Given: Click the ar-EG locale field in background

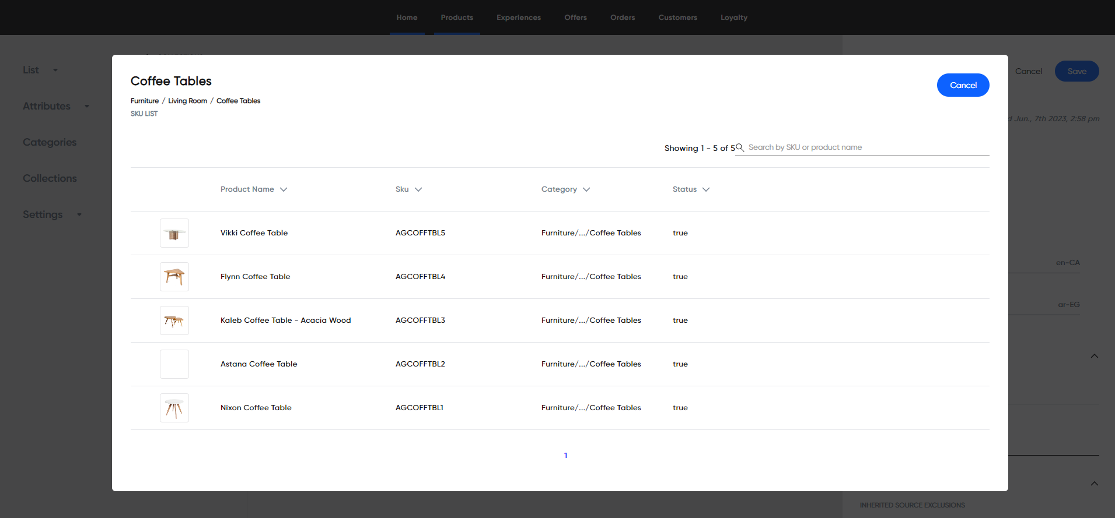Looking at the screenshot, I should coord(1044,305).
